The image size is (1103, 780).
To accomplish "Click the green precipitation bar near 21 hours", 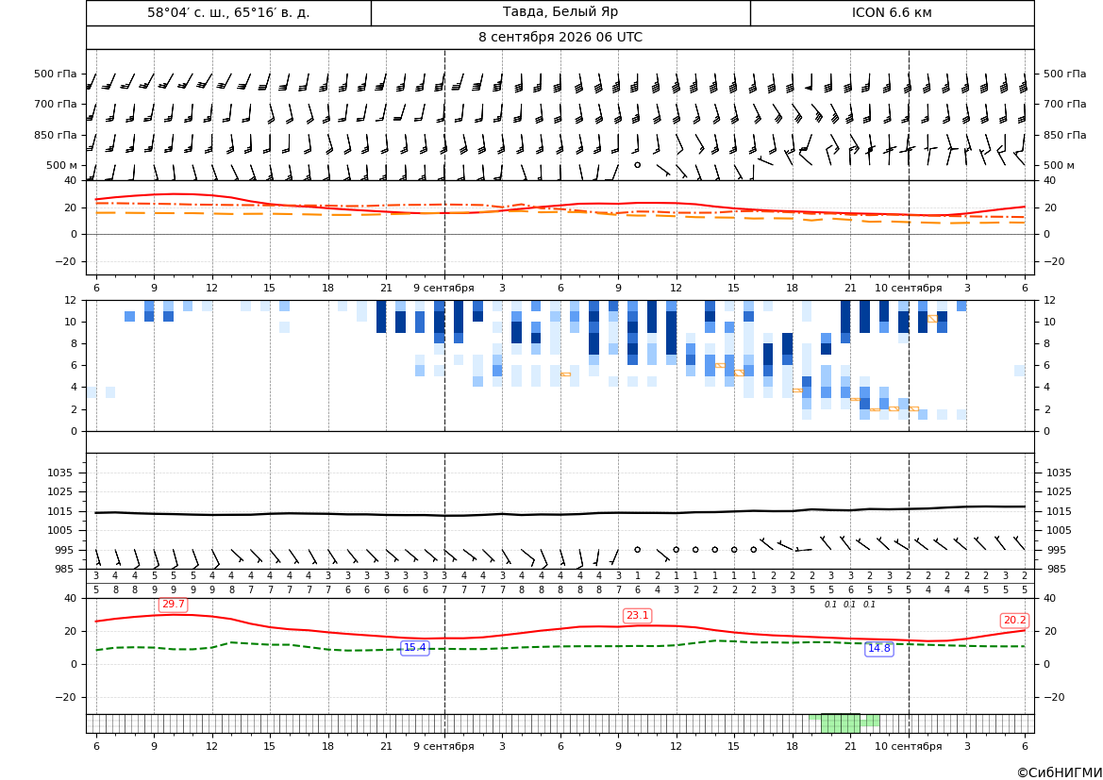I will pos(841,723).
